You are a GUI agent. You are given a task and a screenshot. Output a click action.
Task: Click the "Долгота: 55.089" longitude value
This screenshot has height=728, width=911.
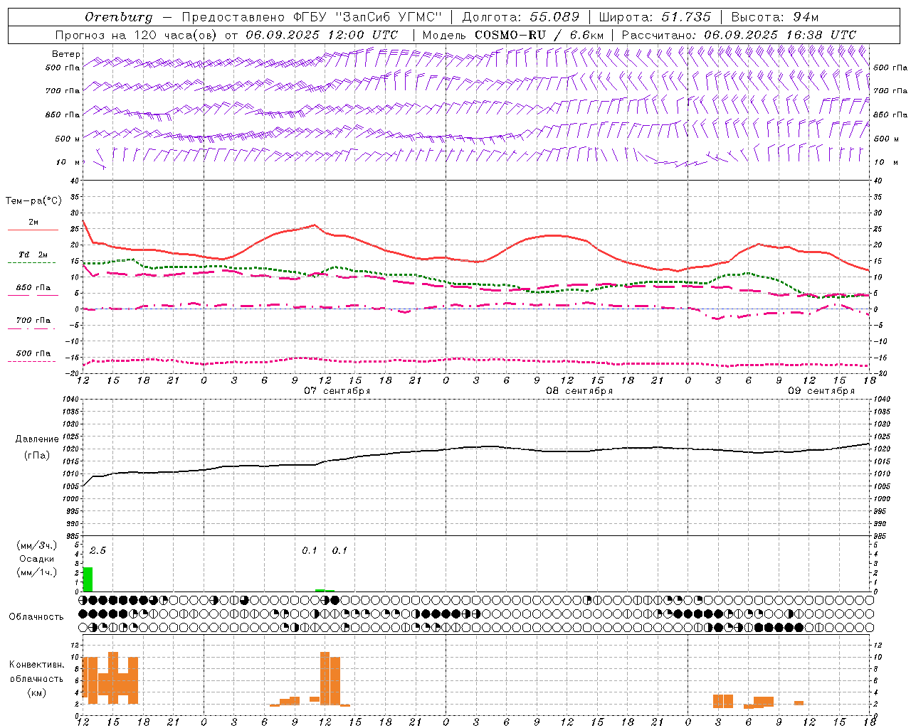pyautogui.click(x=521, y=17)
